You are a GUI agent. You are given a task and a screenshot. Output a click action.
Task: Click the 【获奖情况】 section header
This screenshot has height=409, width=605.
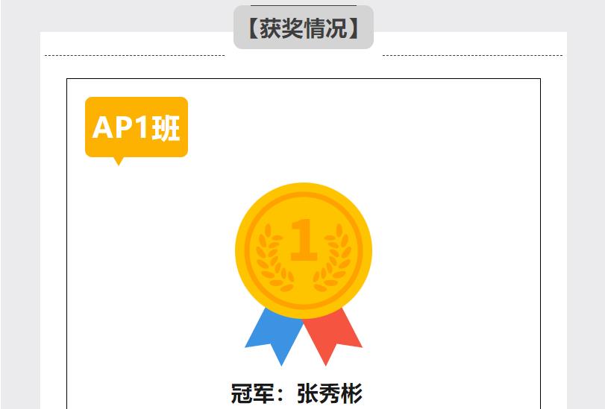pyautogui.click(x=304, y=28)
